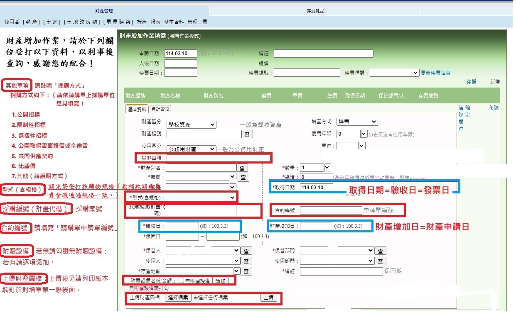This screenshot has height=327, width=516.
Task: Open the 使用年限 dropdown arrow
Action: coord(364,134)
